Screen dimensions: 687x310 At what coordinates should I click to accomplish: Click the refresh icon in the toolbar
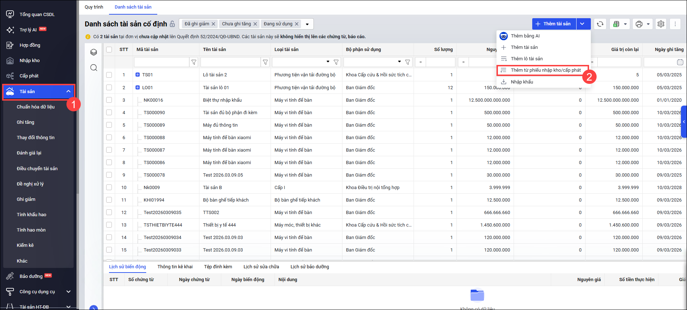pos(600,24)
